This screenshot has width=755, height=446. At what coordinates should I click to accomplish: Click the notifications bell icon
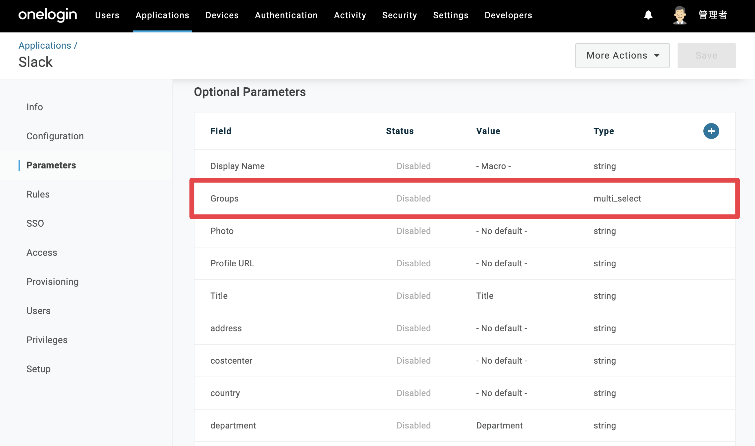pos(648,15)
